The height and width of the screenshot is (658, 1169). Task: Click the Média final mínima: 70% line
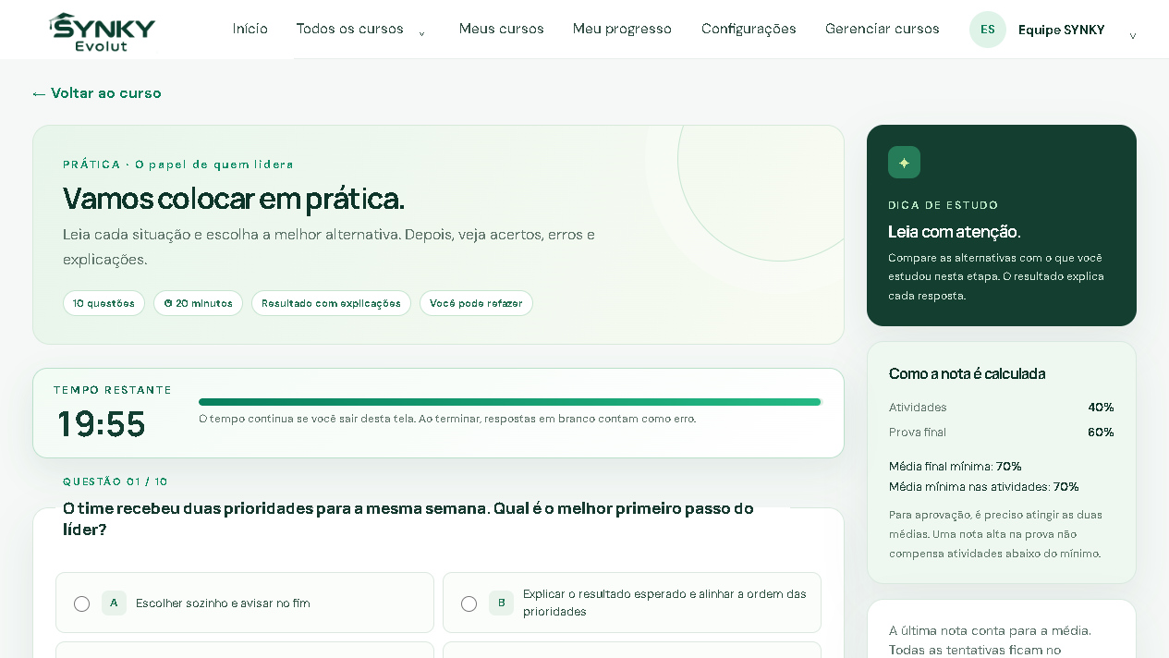tap(956, 467)
